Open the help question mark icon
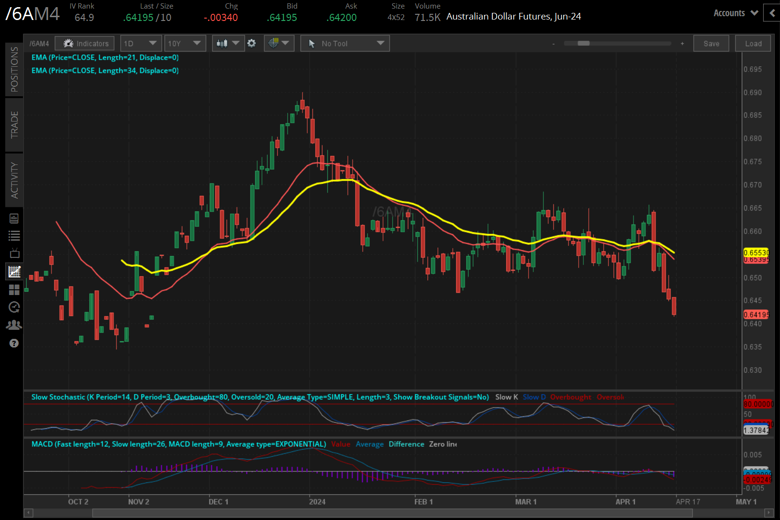The image size is (780, 520). (14, 343)
